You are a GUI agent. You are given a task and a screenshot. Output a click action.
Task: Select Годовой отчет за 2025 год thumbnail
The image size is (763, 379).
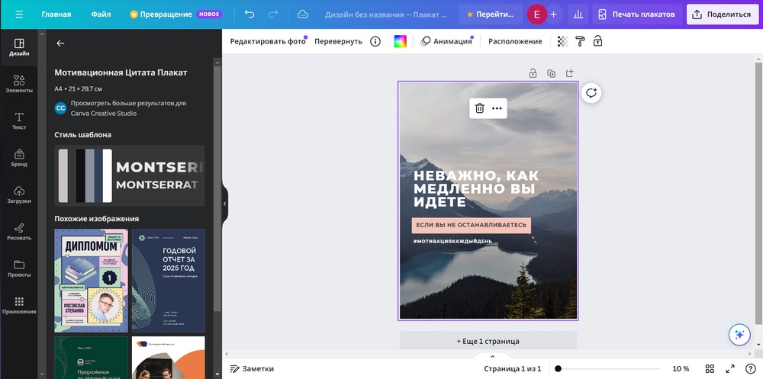click(169, 281)
